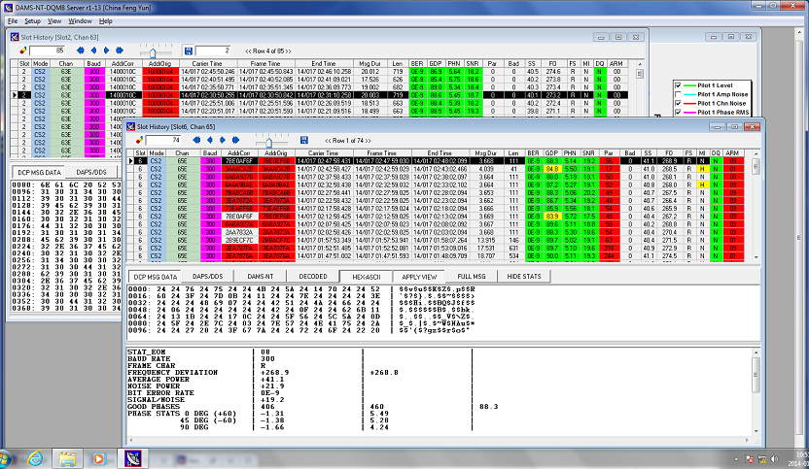The height and width of the screenshot is (469, 809).
Task: Go to last row in Slot2 Chan 63 window
Action: point(120,50)
